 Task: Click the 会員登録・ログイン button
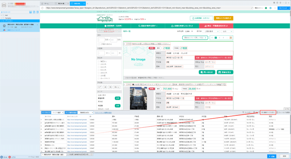[x=201, y=18]
